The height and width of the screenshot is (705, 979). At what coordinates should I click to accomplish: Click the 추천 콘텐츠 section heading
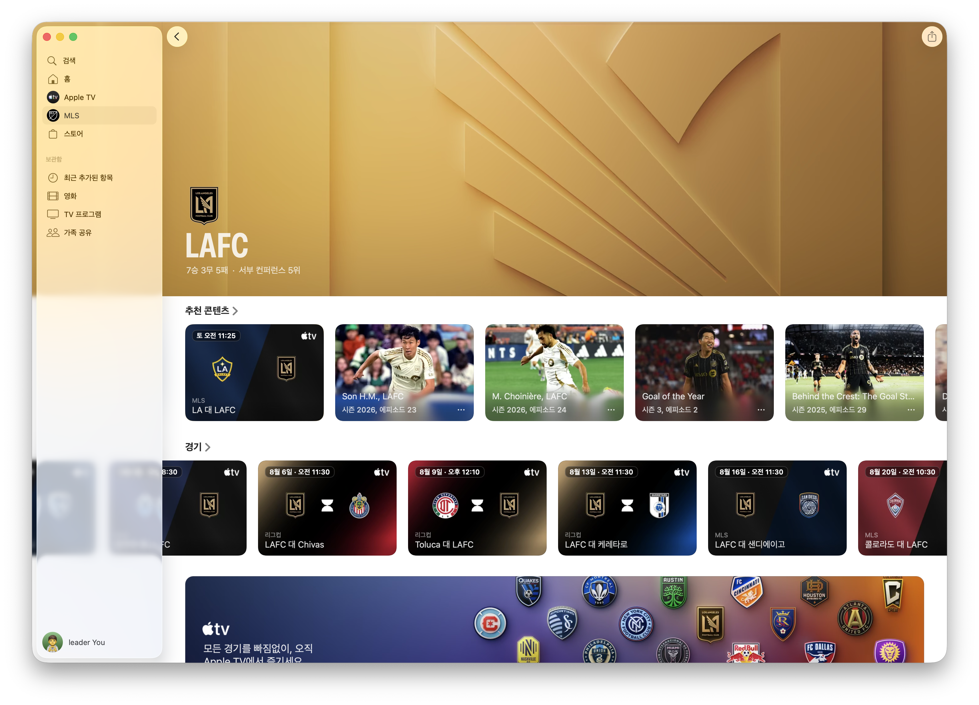pos(207,311)
